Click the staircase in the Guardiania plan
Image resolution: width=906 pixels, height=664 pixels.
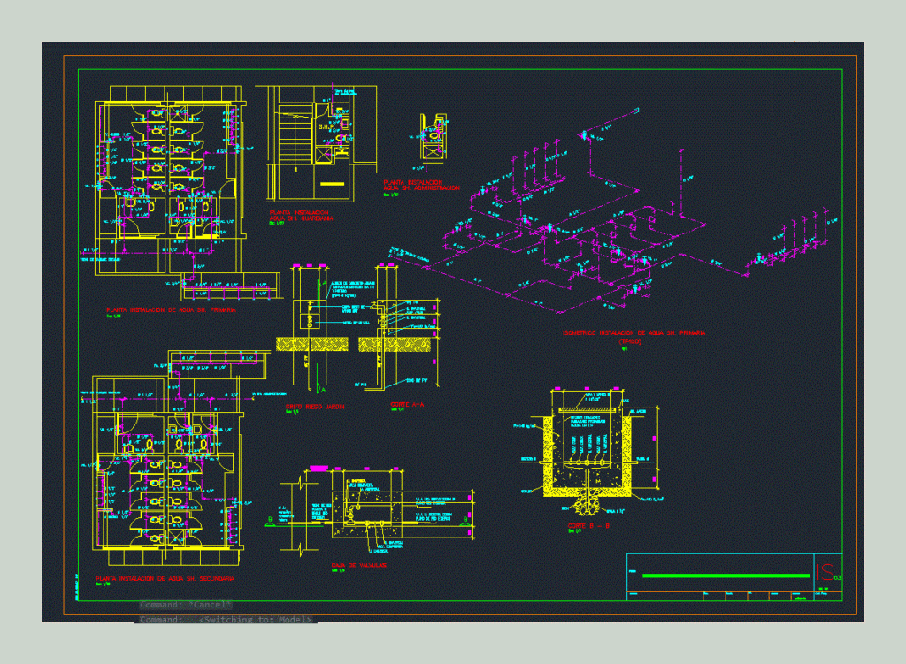click(295, 139)
